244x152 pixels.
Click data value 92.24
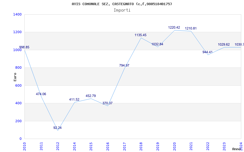point(57,128)
